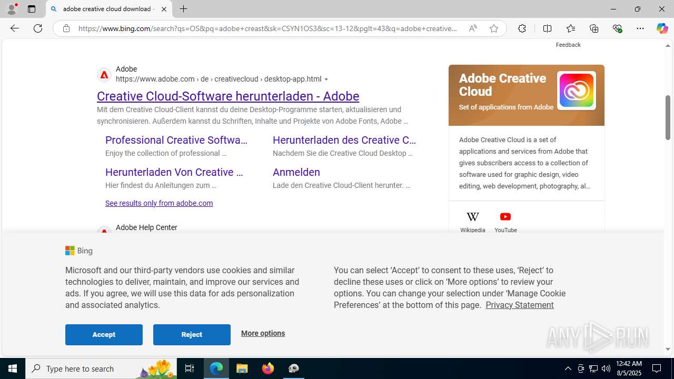This screenshot has height=379, width=674.
Task: Open More options for cookies
Action: point(263,333)
